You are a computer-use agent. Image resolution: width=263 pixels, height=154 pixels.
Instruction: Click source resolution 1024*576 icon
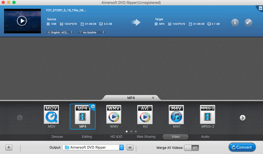click(62, 24)
